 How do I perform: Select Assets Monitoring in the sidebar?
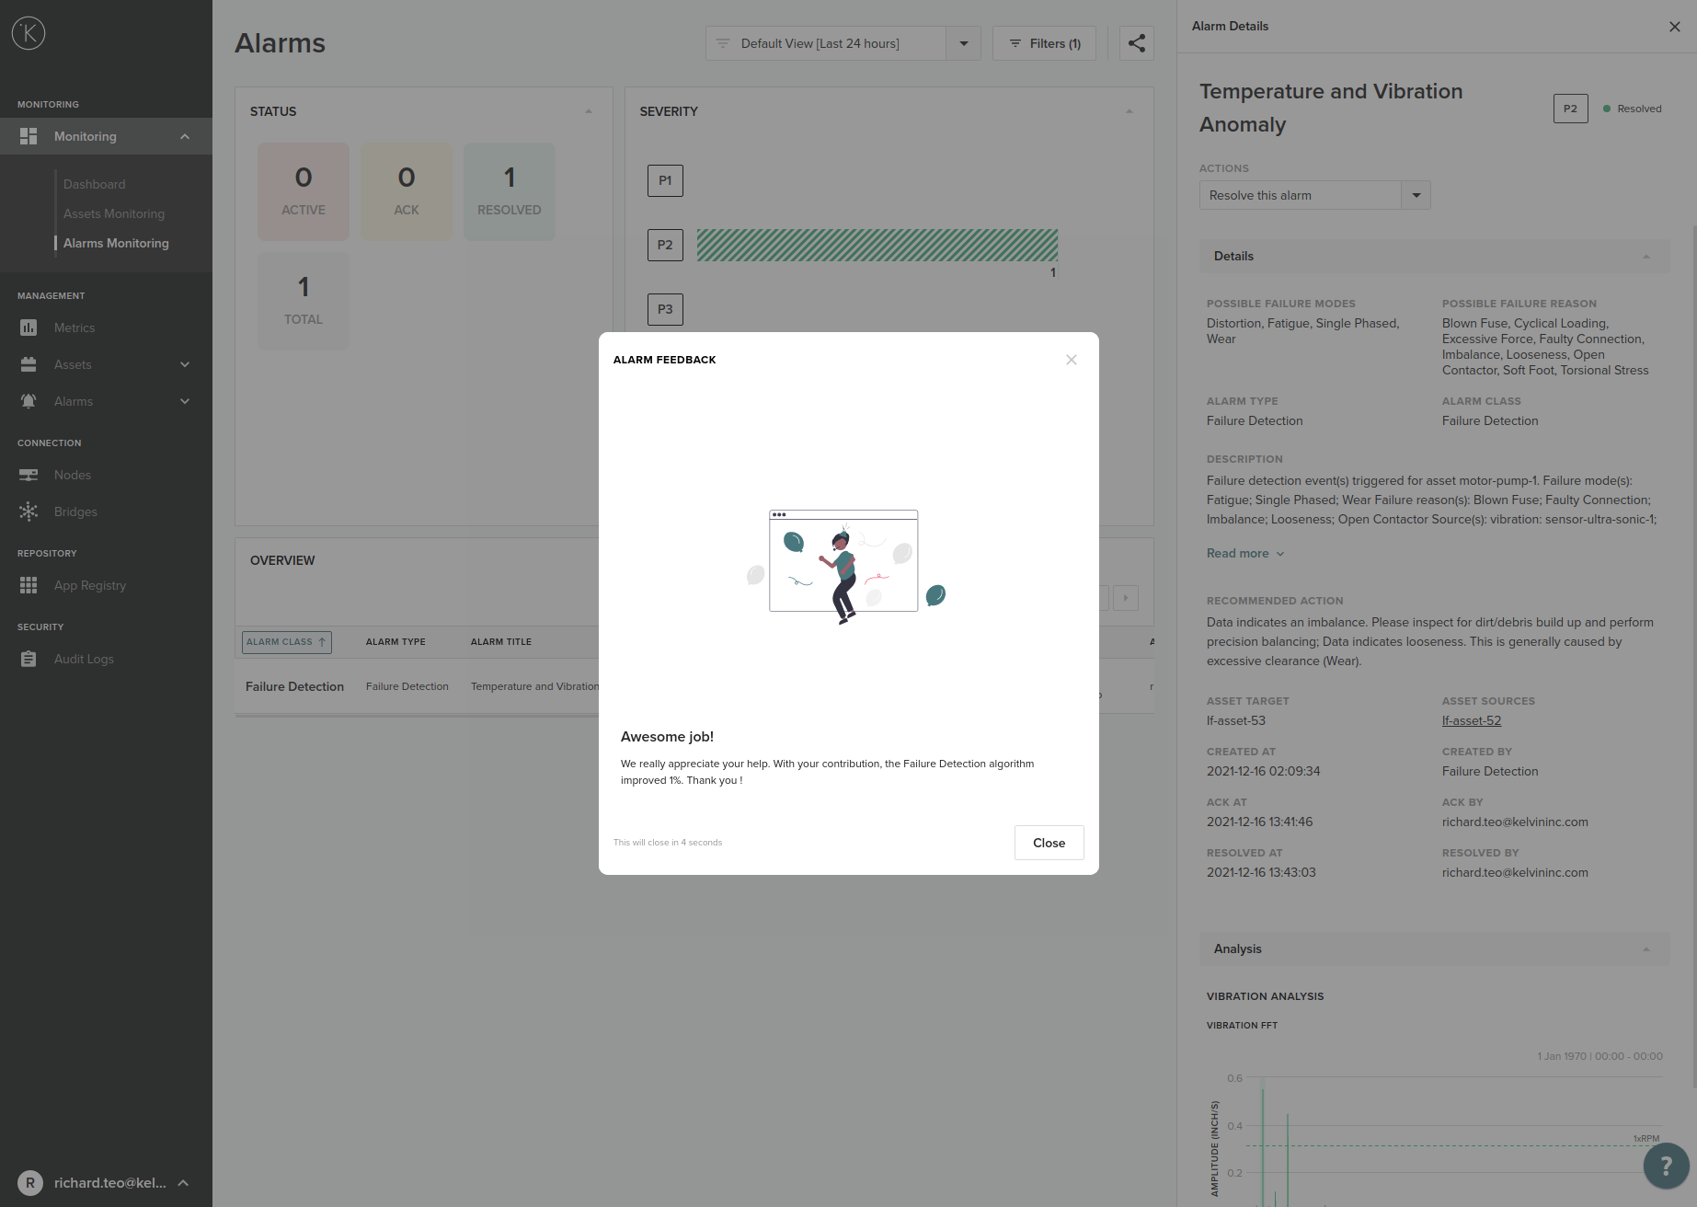113,213
